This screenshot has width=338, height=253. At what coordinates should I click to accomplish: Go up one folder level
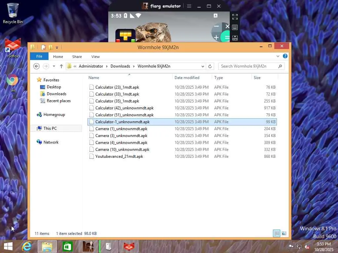(61, 66)
